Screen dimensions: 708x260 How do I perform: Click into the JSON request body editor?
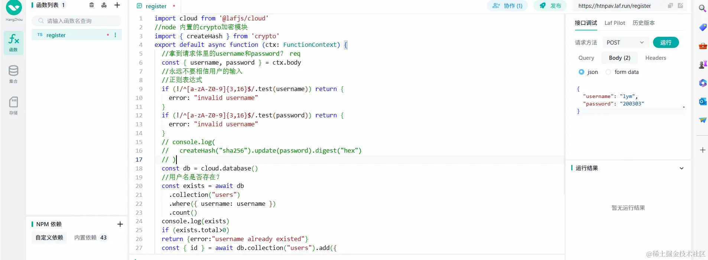630,100
